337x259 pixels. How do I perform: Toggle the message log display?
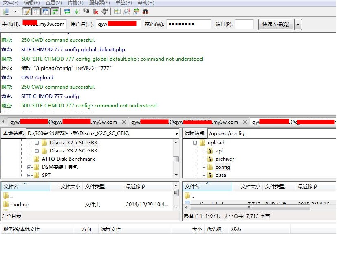[26, 11]
